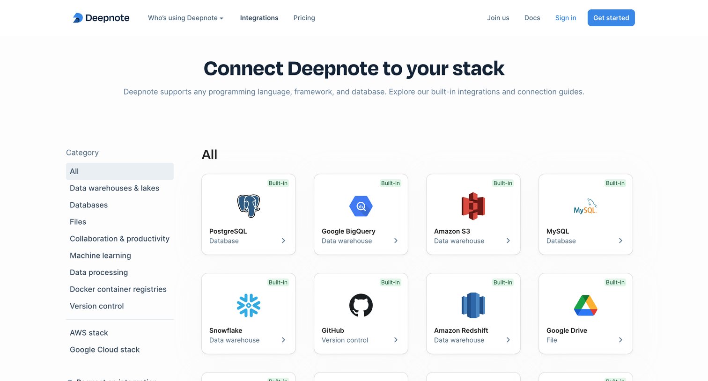Click the Amazon Redshift blue icon

[473, 305]
